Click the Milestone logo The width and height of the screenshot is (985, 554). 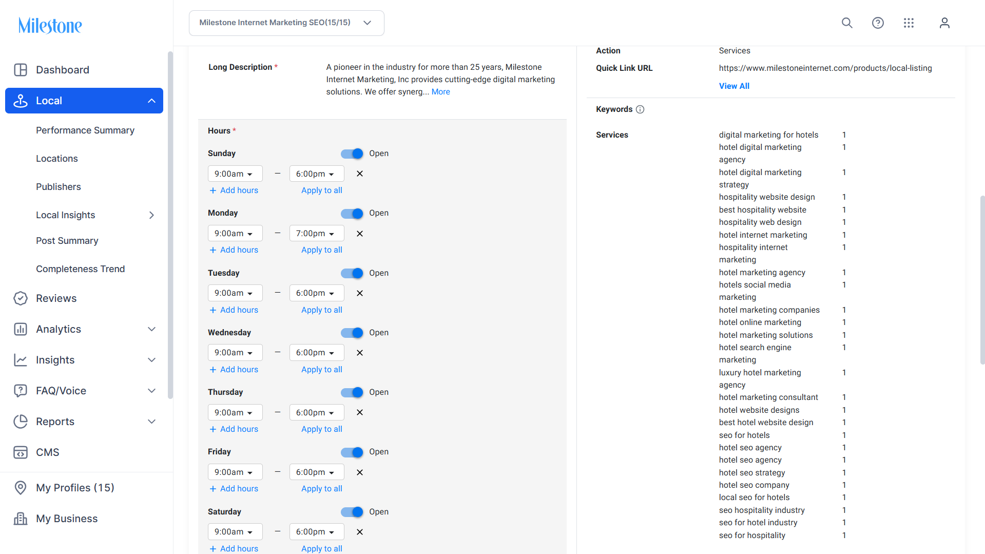point(50,25)
